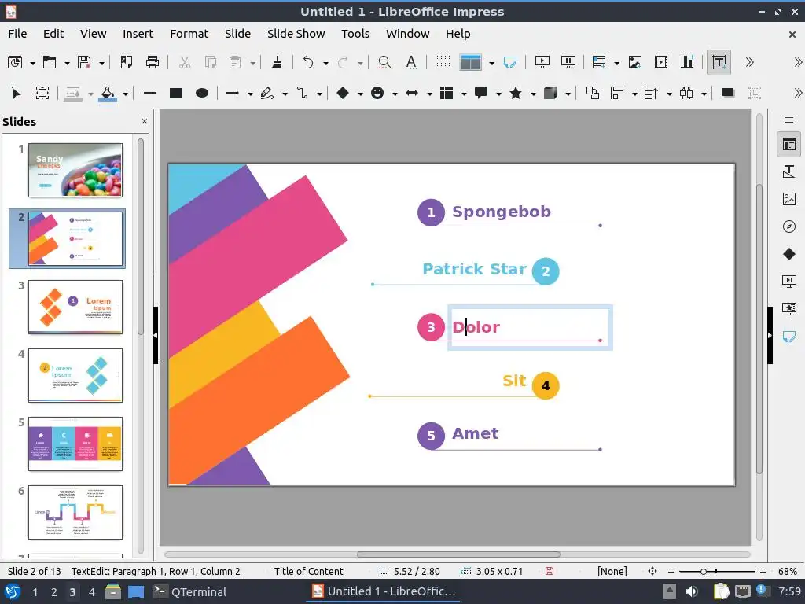Viewport: 805px width, 604px height.
Task: Insert audio or video icon
Action: 661,62
